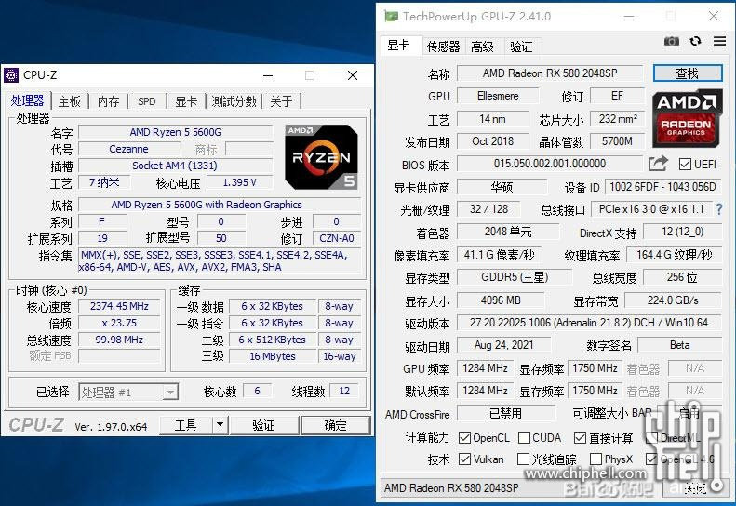736x506 pixels.
Task: Click the AMD CrossFire 已禁用 field
Action: tap(505, 414)
